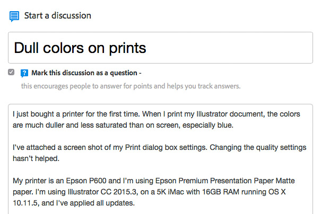Click the 'I've attached a screen shot' line
The height and width of the screenshot is (214, 321).
(160, 147)
